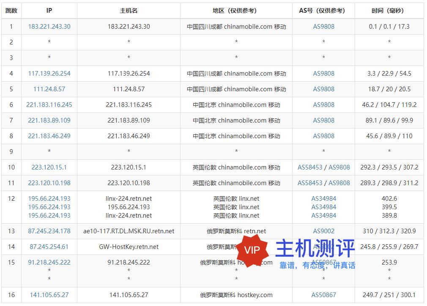Click time value 45.6 / 89.9 / 110
Screen dimensions: 427x306
(x=389, y=136)
